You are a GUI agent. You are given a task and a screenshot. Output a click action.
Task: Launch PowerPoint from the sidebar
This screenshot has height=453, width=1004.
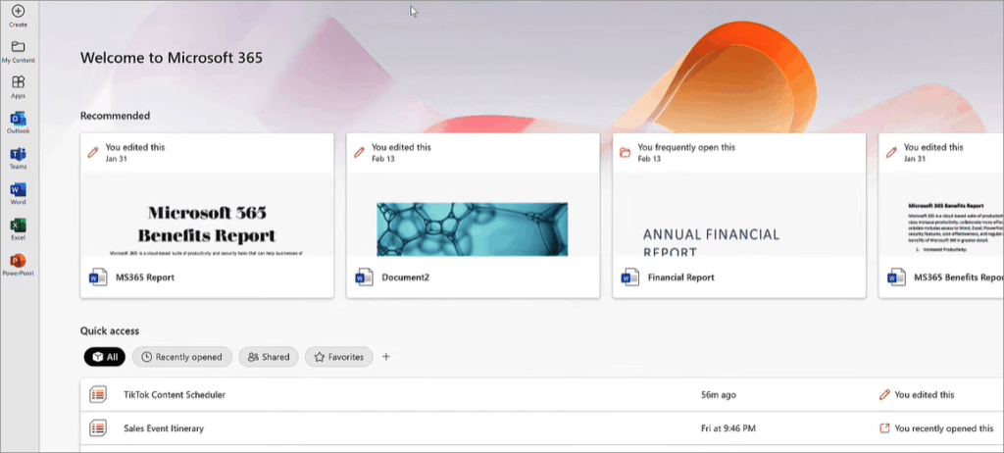pos(18,265)
